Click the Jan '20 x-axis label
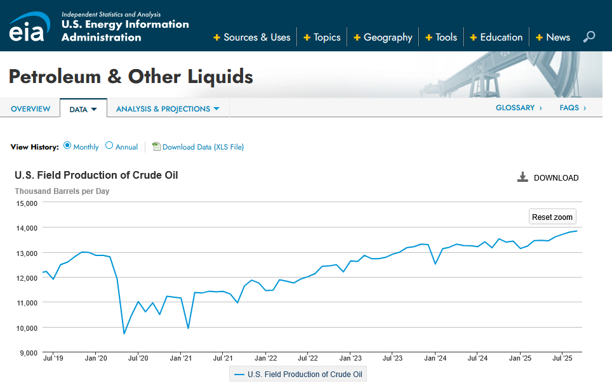612x391 pixels. (96, 358)
